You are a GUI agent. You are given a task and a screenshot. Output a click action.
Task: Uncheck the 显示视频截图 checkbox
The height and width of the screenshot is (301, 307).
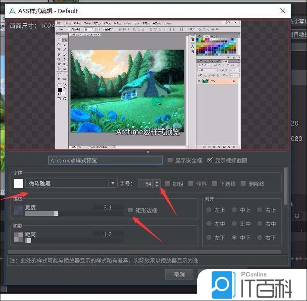[209, 160]
